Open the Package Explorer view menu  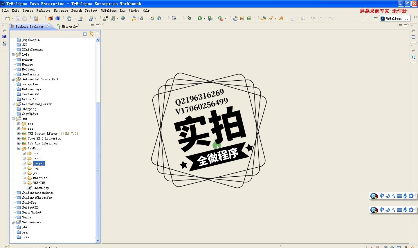click(98, 33)
